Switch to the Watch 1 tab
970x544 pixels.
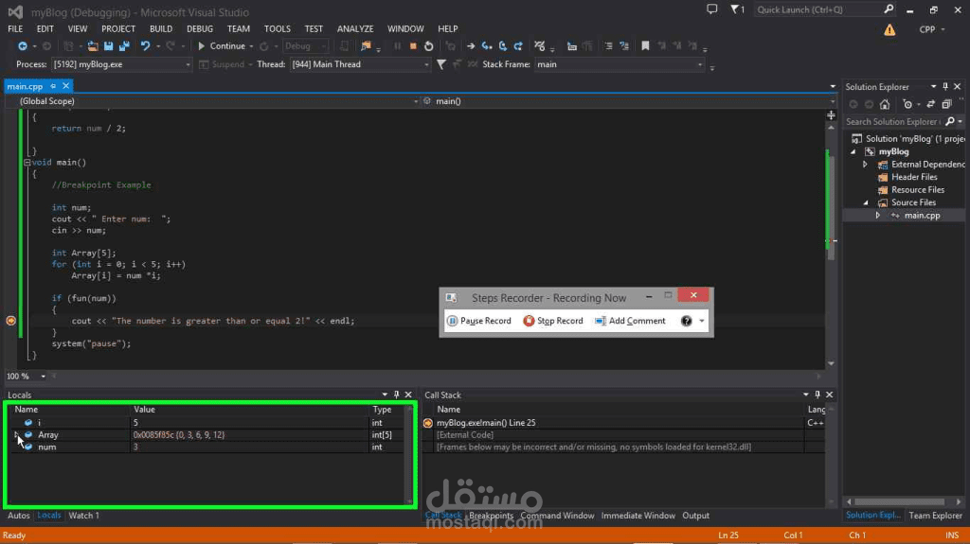(83, 515)
